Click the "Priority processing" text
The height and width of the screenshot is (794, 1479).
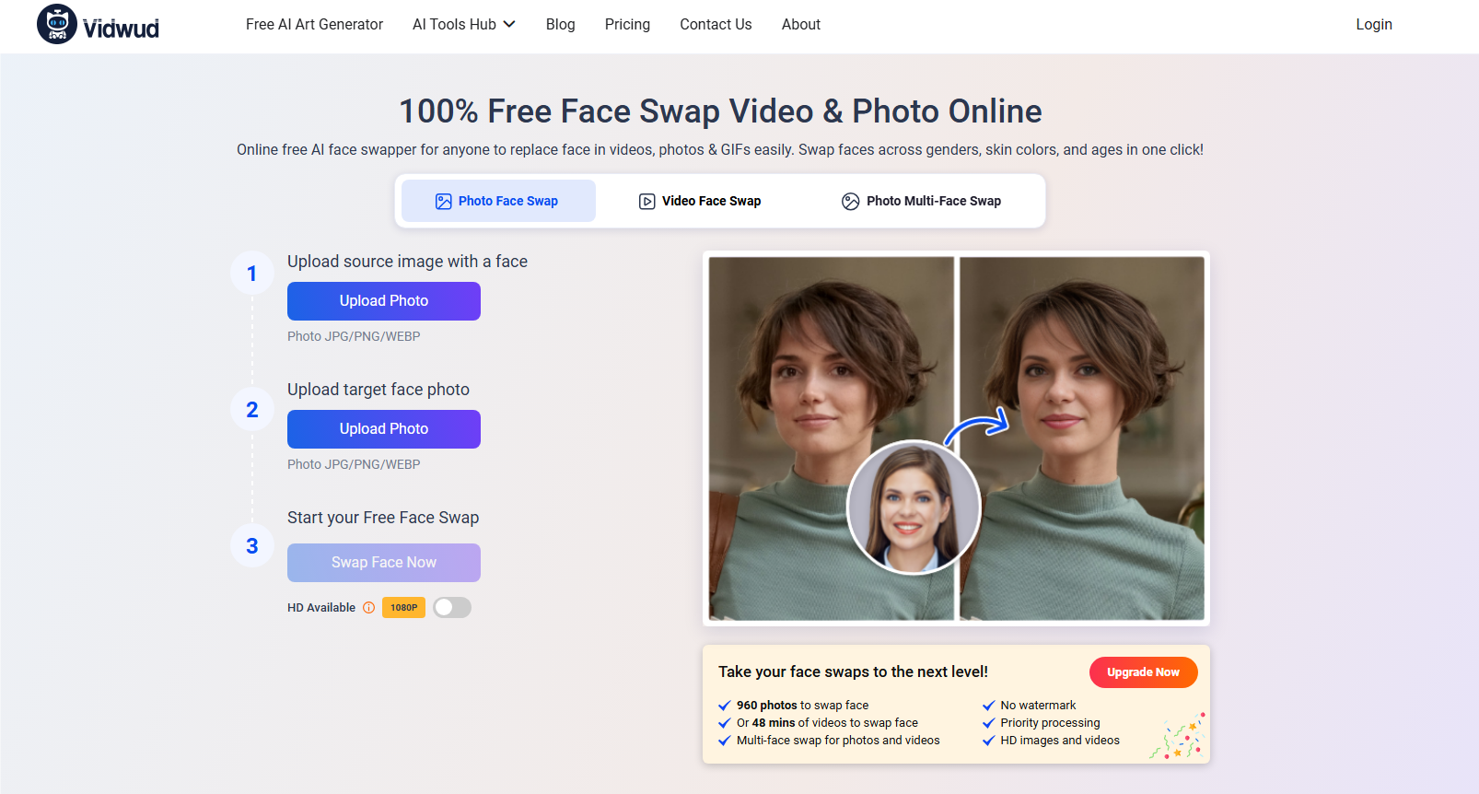pyautogui.click(x=1050, y=723)
